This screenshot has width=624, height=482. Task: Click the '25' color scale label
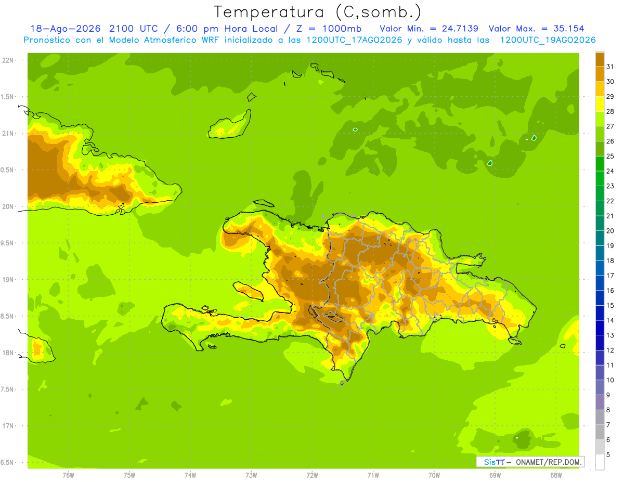tap(610, 156)
